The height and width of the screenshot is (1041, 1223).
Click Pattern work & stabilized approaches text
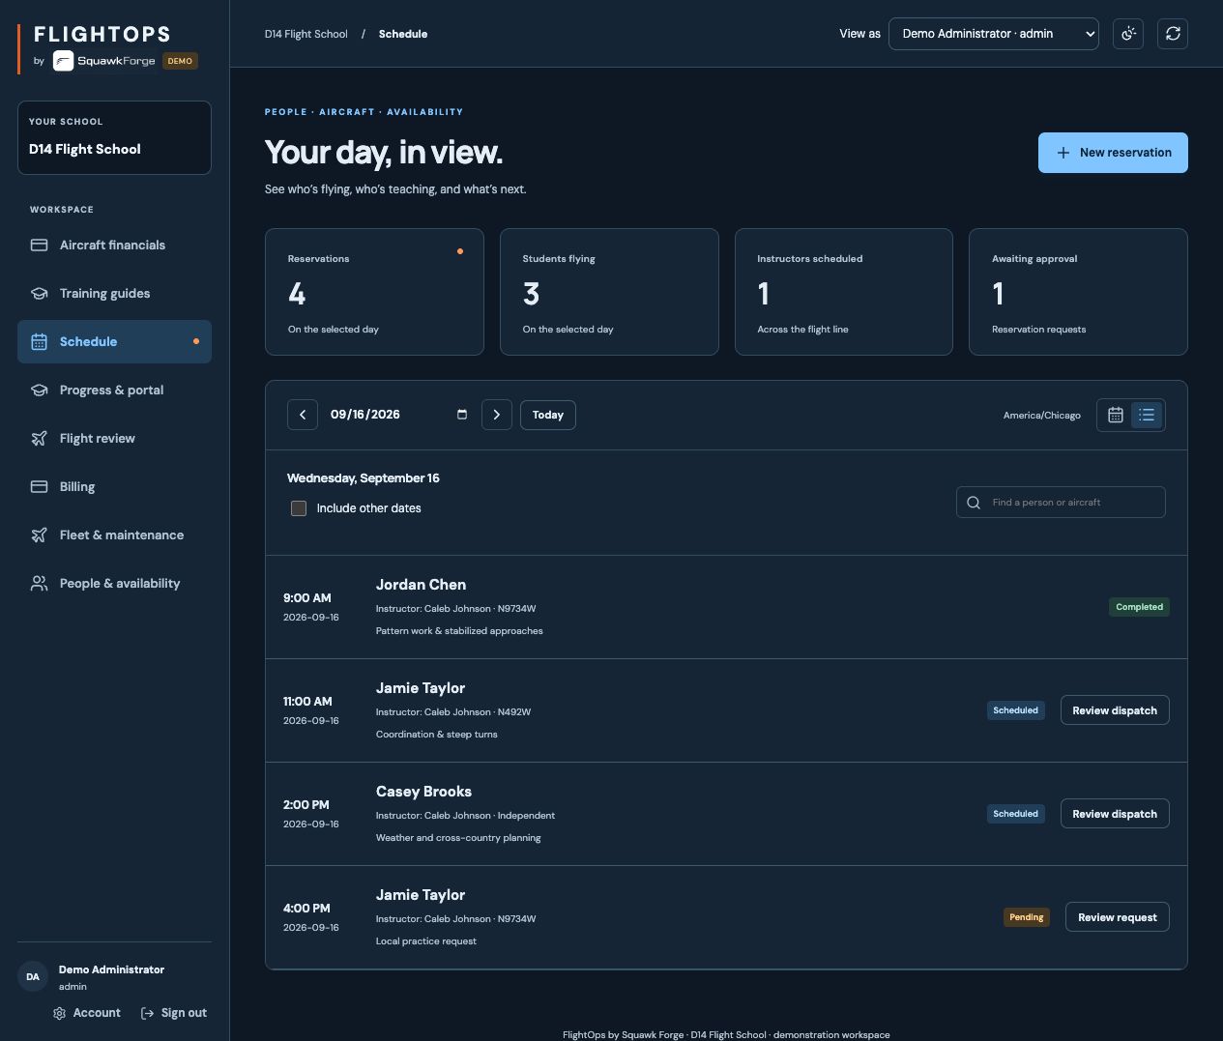[459, 631]
